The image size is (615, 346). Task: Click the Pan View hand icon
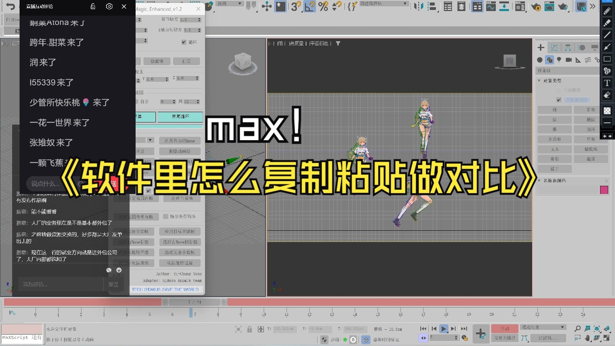(x=587, y=338)
